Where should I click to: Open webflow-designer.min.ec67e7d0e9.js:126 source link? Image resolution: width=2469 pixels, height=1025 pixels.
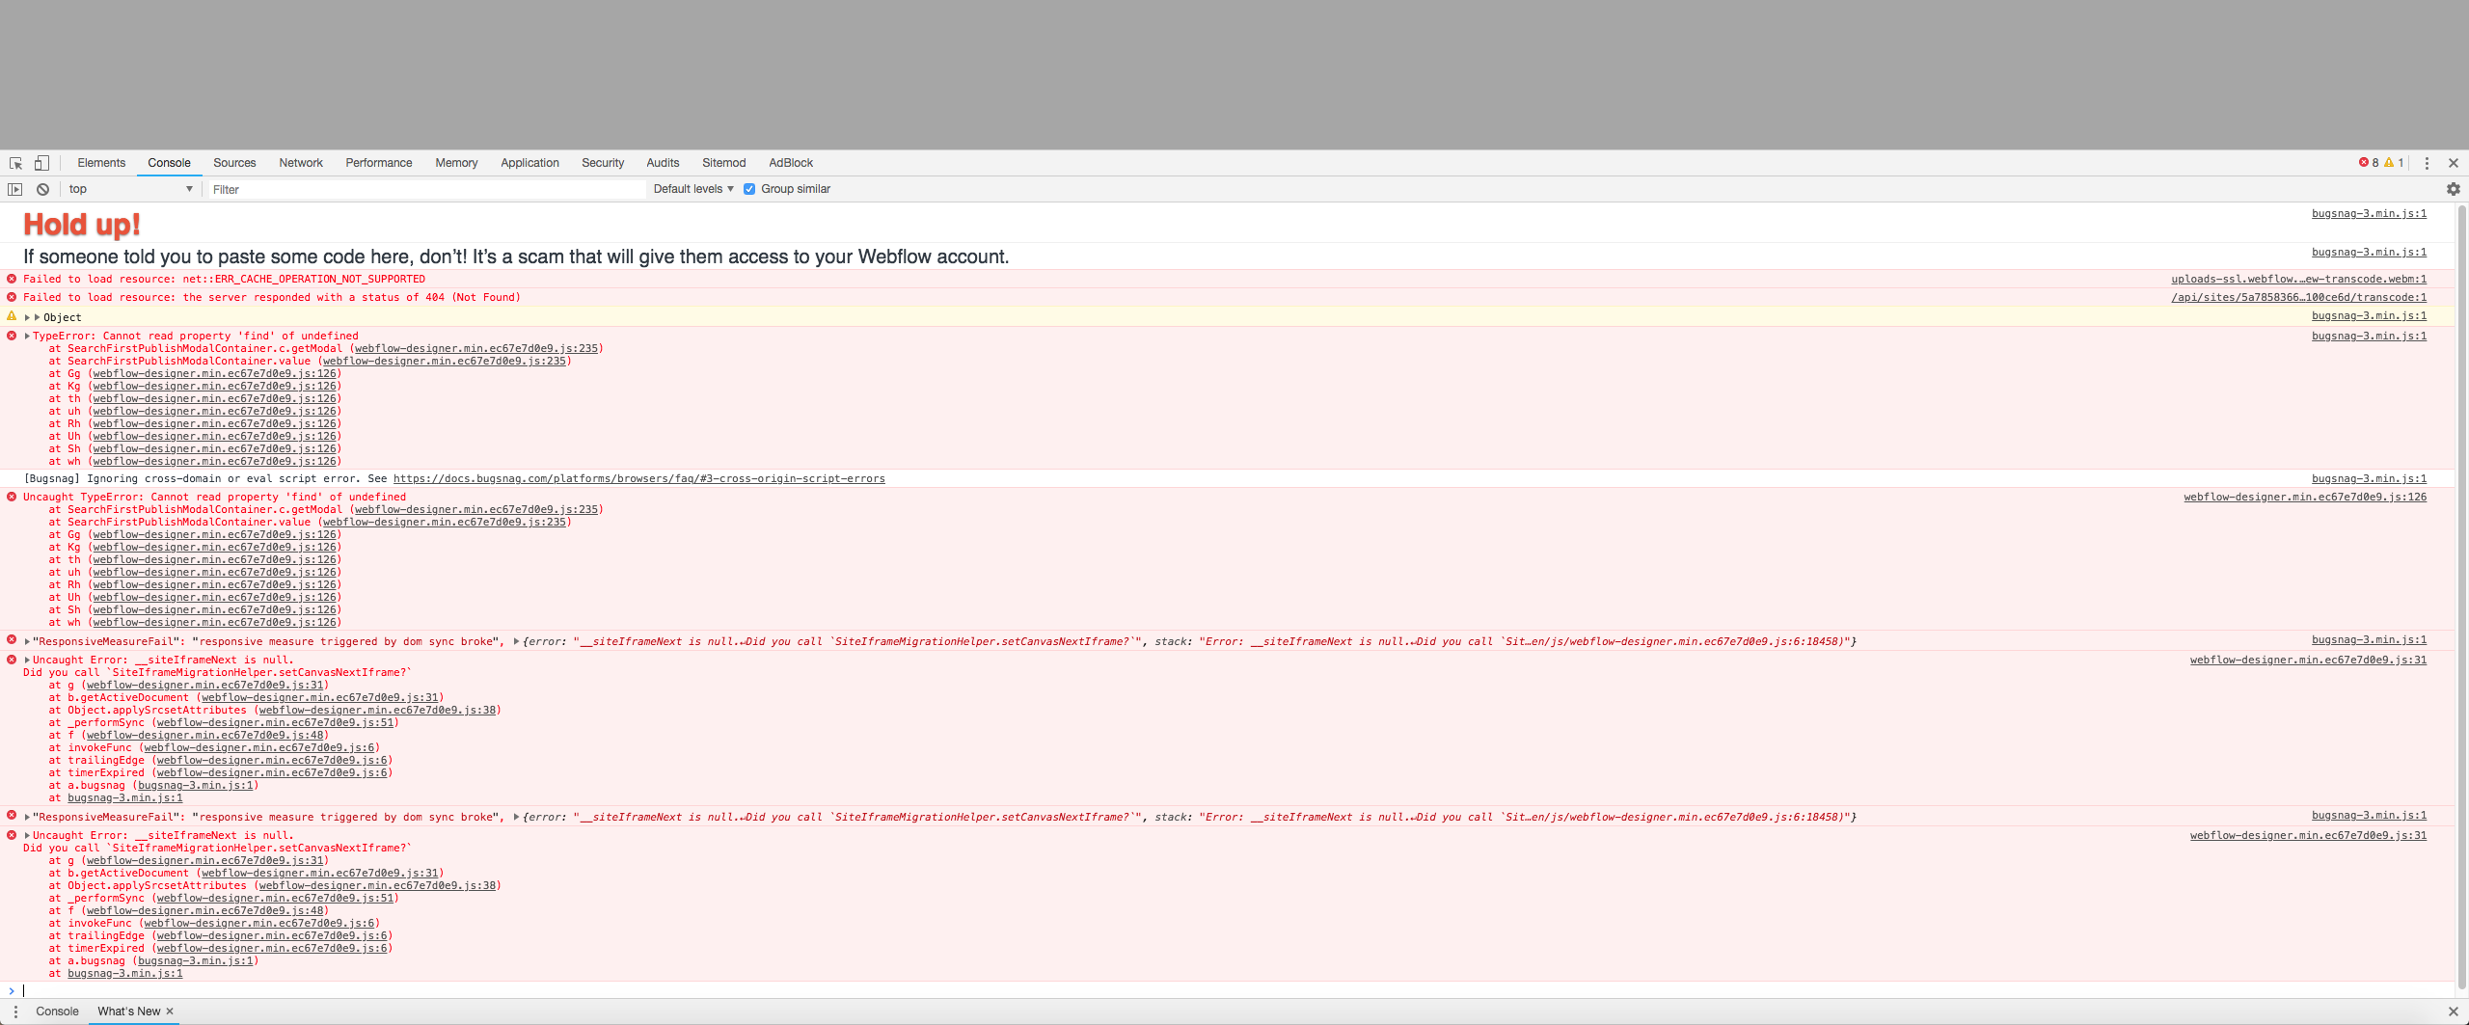[2305, 497]
